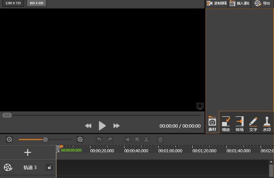The width and height of the screenshot is (274, 178).
Task: Click the play button
Action: tap(102, 126)
